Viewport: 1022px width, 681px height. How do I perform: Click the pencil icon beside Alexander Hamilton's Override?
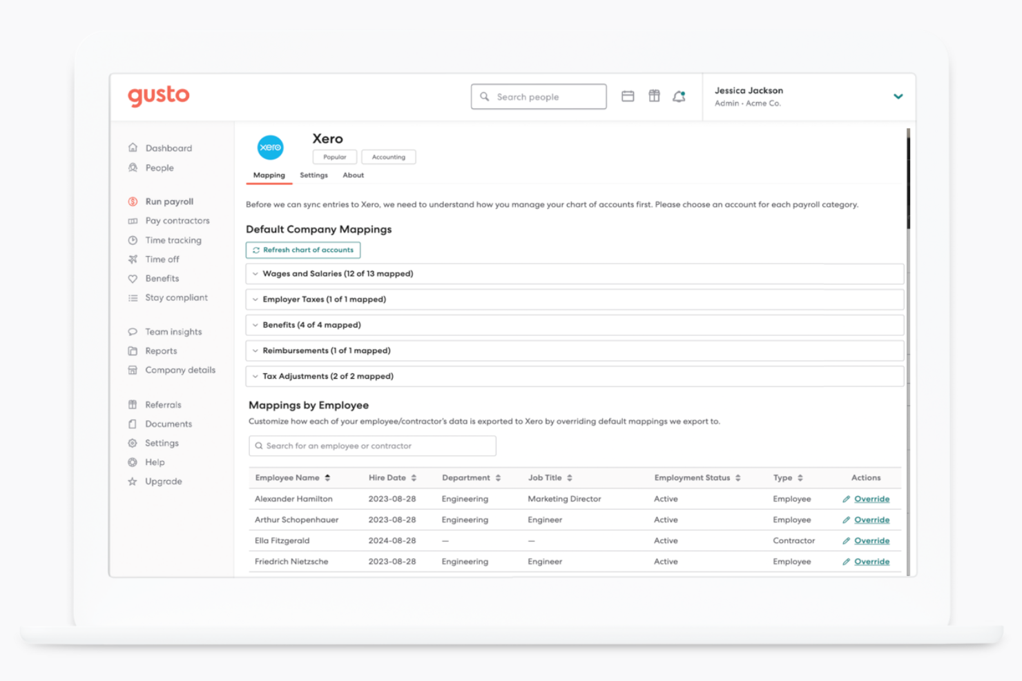[848, 498]
